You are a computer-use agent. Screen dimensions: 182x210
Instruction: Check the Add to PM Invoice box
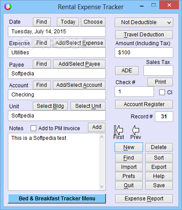coord(33,128)
